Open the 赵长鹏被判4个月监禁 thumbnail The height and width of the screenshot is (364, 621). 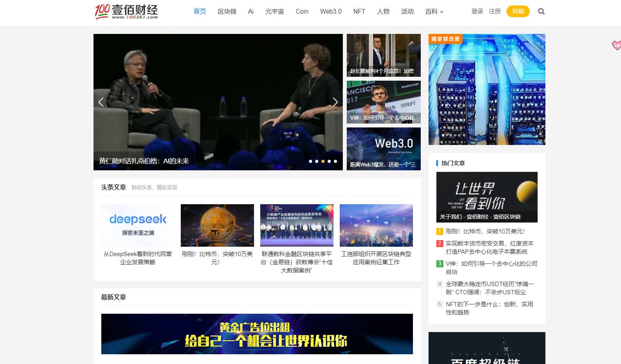(x=384, y=55)
